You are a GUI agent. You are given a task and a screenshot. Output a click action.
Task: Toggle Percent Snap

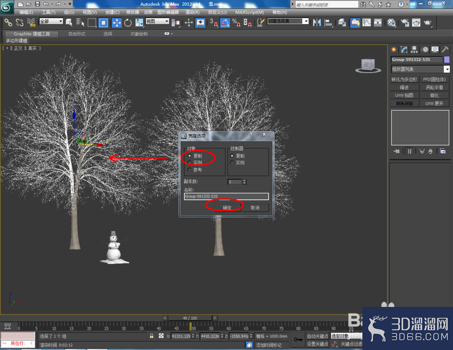pos(236,23)
